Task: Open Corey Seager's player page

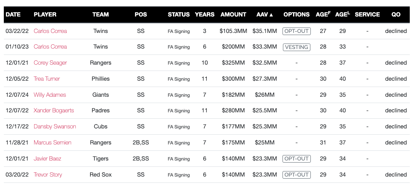Action: click(x=50, y=63)
